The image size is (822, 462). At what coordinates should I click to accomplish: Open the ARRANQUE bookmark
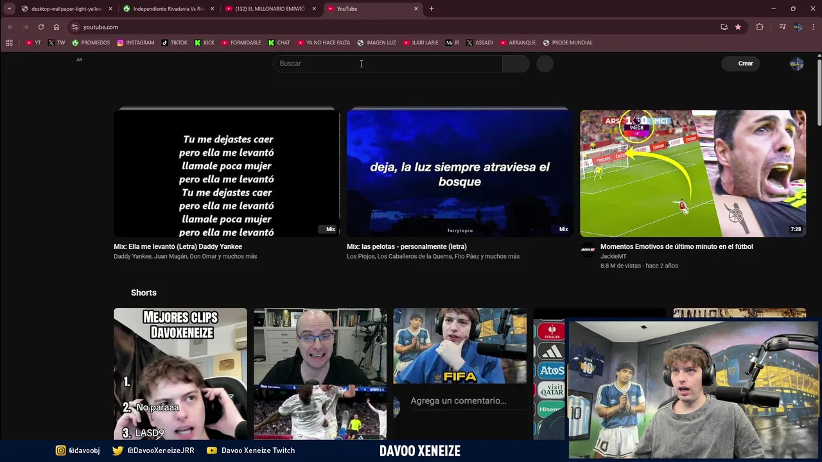[518, 43]
